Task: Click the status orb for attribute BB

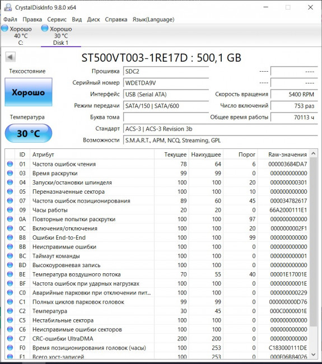Action: (x=10, y=246)
